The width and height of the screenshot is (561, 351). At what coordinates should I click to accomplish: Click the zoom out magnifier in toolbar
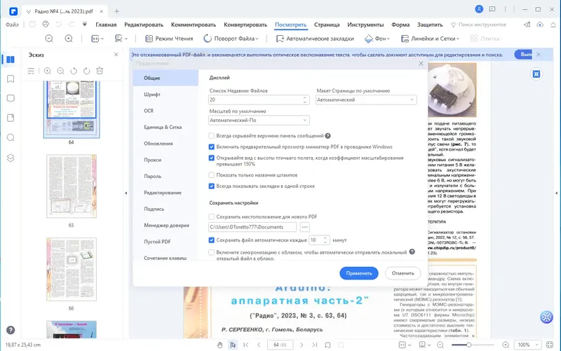[x=49, y=39]
